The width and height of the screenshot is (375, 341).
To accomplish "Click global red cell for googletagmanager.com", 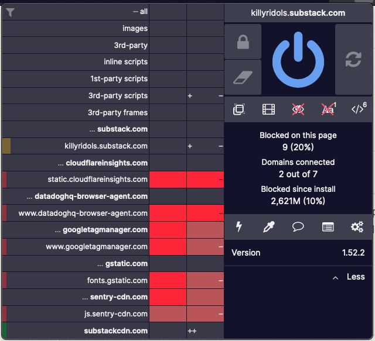I will tap(168, 230).
